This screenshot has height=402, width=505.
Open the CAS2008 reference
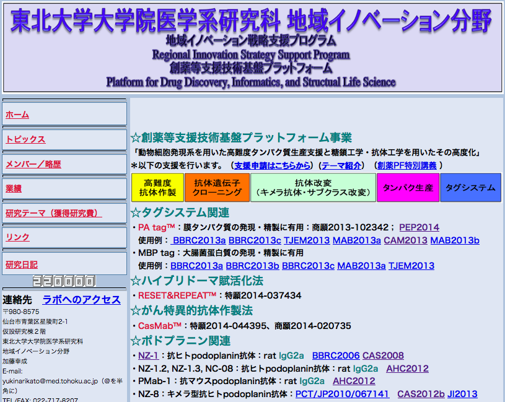[x=384, y=356]
